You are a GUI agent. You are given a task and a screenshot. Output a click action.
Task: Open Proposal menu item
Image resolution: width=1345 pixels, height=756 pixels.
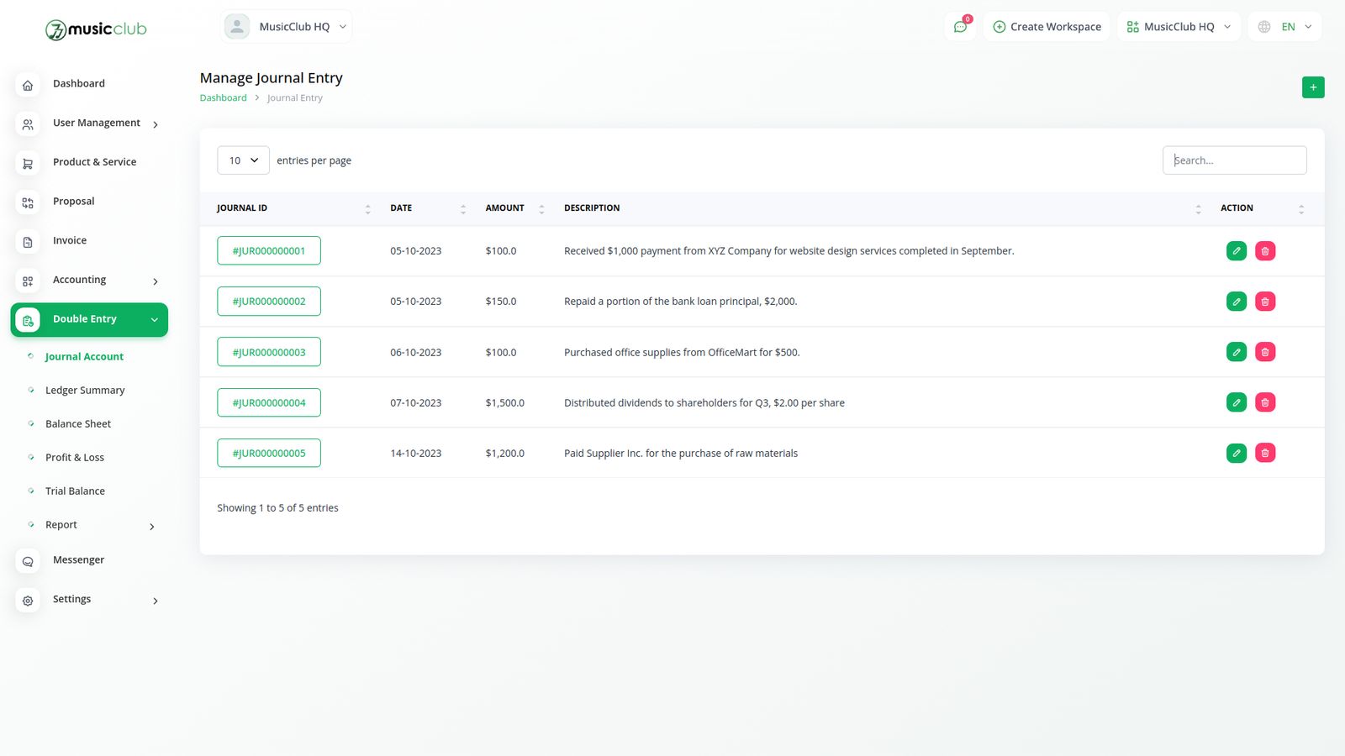[x=73, y=201]
